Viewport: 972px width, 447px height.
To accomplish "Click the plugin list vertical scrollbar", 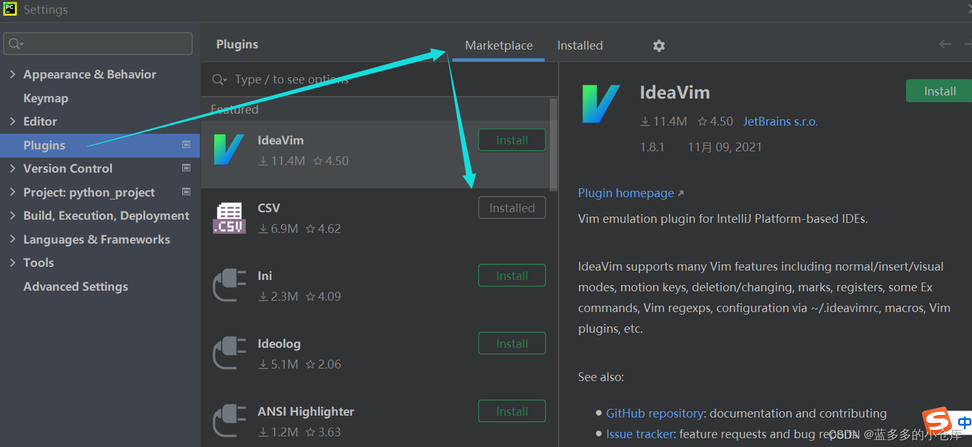I will pyautogui.click(x=553, y=144).
